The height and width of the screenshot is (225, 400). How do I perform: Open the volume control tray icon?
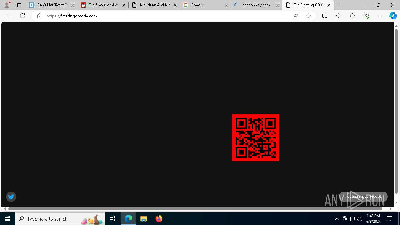pyautogui.click(x=360, y=219)
